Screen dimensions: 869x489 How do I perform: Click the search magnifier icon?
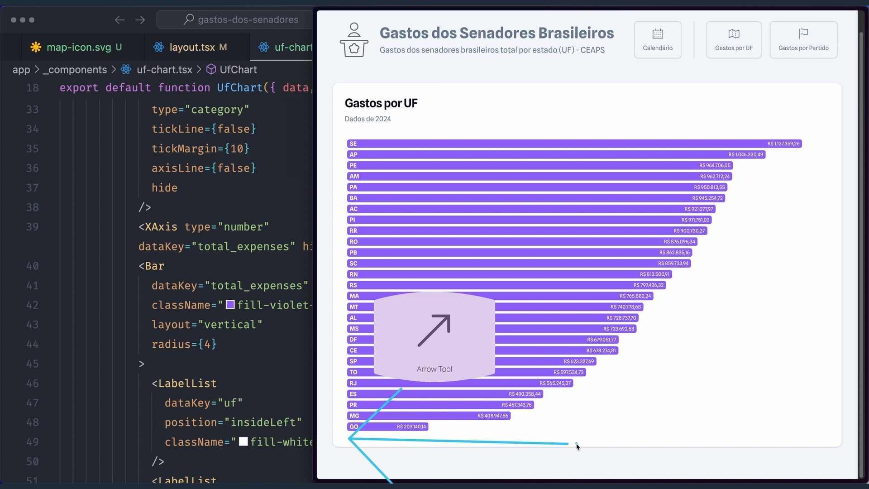click(x=189, y=19)
